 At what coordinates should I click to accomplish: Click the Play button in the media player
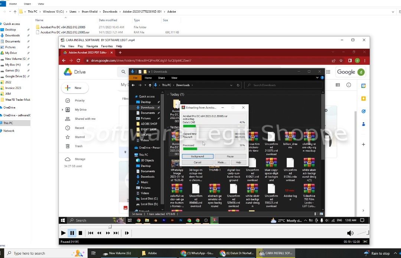[63, 233]
